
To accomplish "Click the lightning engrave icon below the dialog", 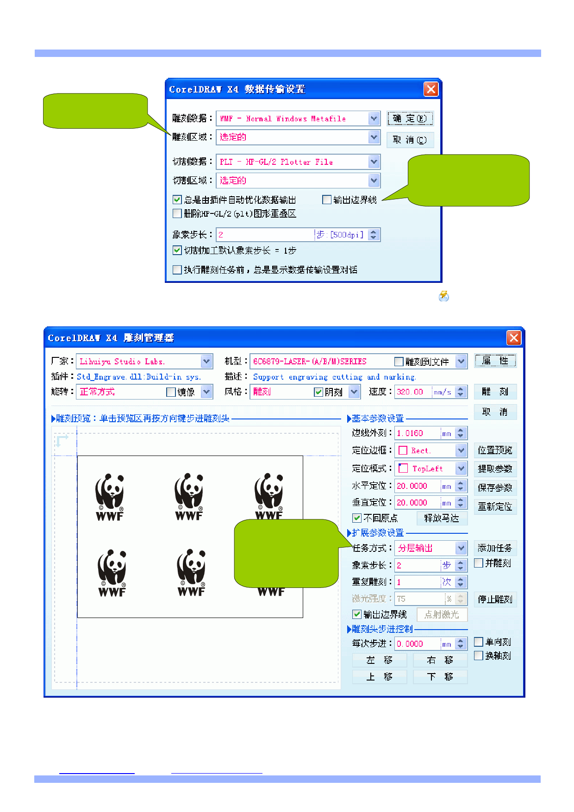I will coord(443,296).
